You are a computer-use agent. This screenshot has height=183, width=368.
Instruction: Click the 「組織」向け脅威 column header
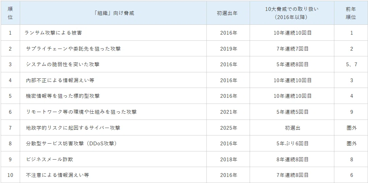[x=113, y=13]
